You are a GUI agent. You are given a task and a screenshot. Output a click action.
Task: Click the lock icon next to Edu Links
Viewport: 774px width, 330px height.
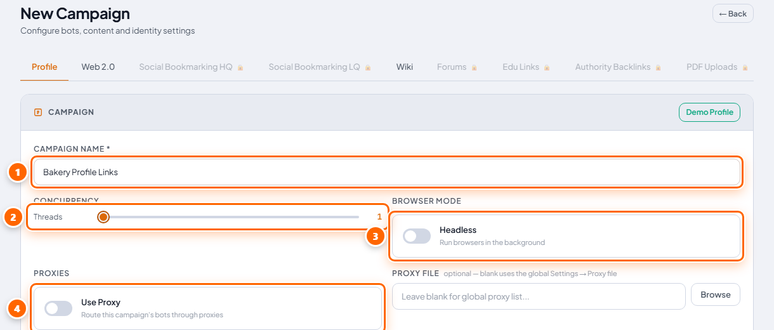tap(547, 67)
